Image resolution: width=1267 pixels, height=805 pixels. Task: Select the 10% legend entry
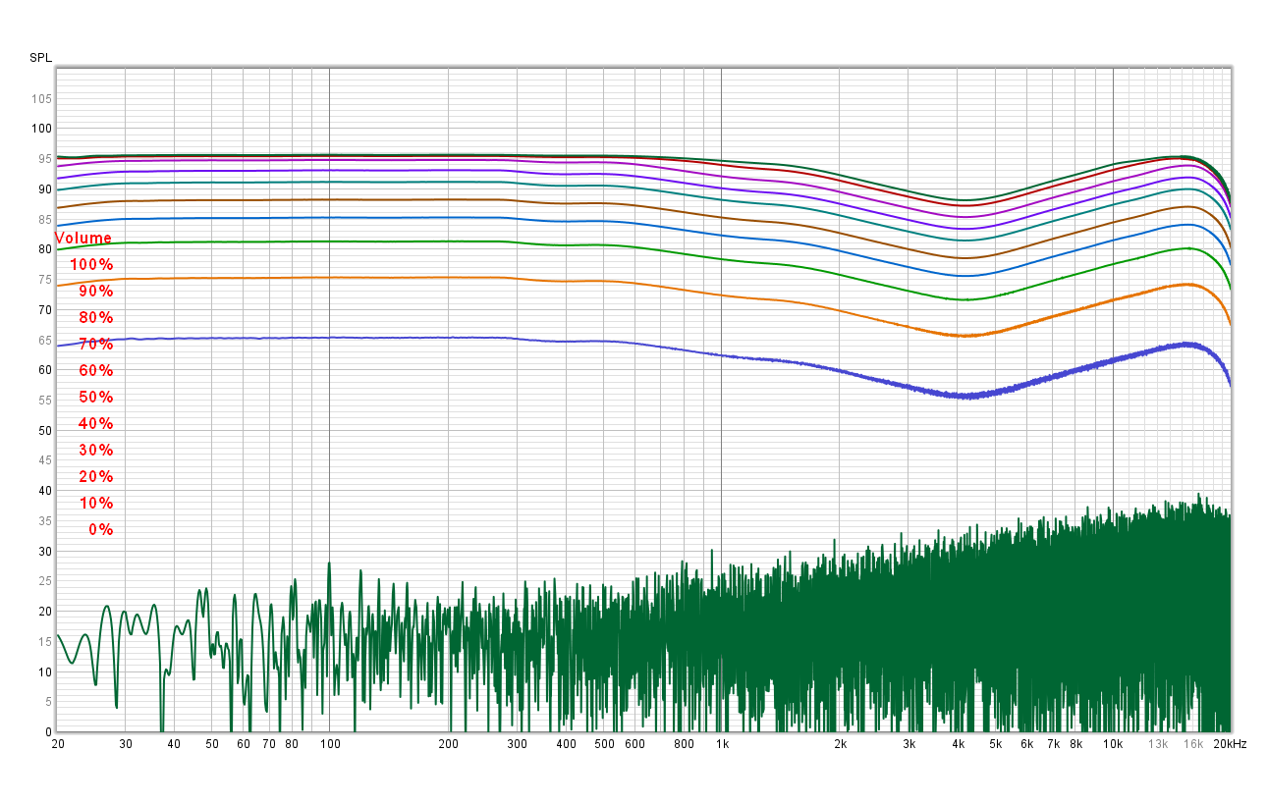coord(95,504)
